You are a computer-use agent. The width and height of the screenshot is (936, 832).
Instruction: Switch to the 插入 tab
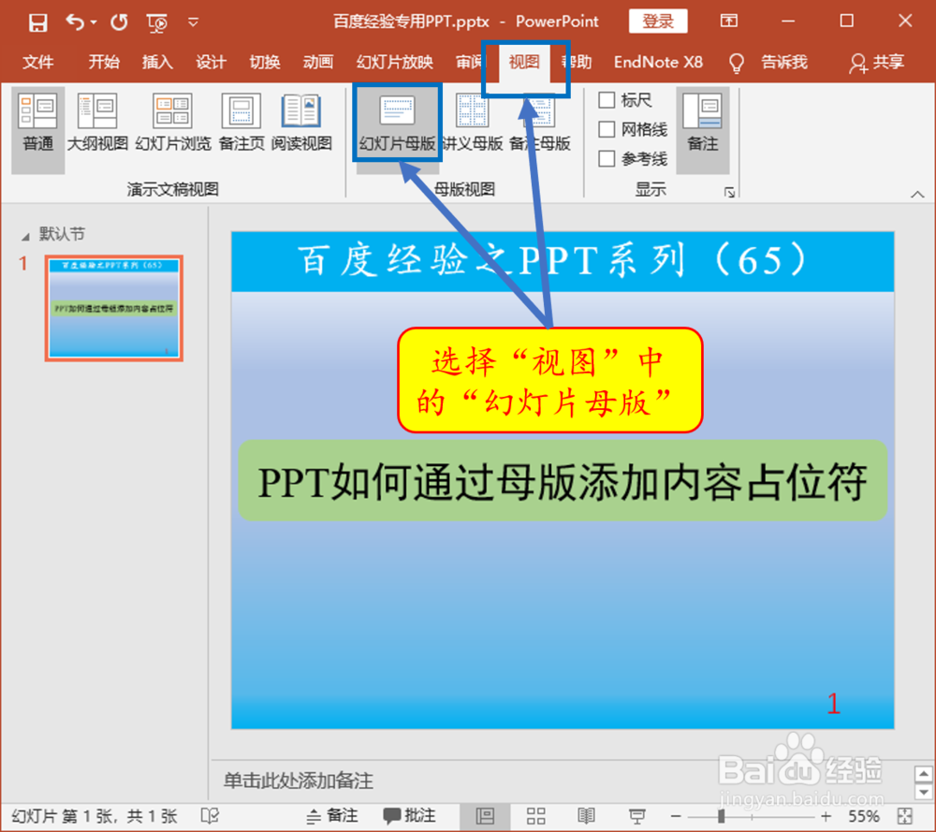[x=157, y=62]
